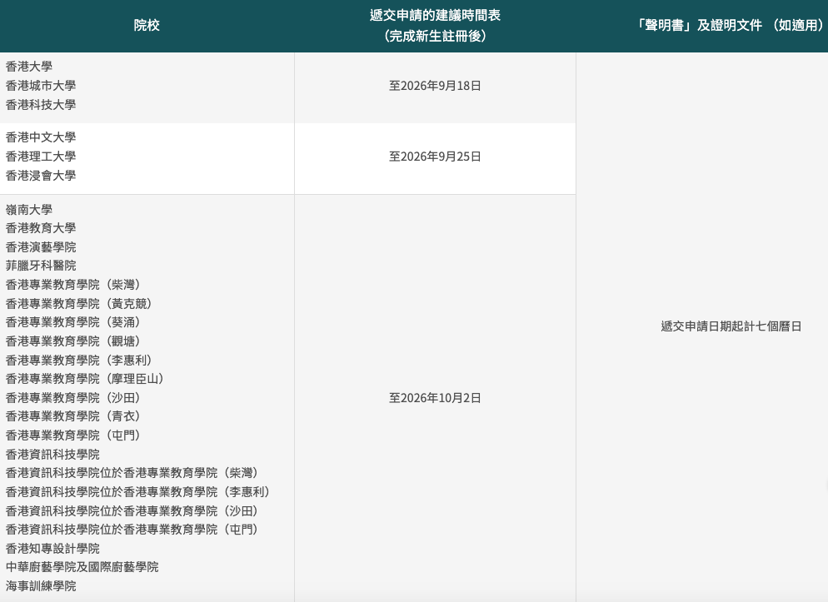Select the 香港浸會大學 row text
The width and height of the screenshot is (828, 602).
point(41,175)
